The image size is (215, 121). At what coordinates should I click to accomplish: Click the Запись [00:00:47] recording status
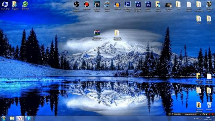(x=190, y=114)
